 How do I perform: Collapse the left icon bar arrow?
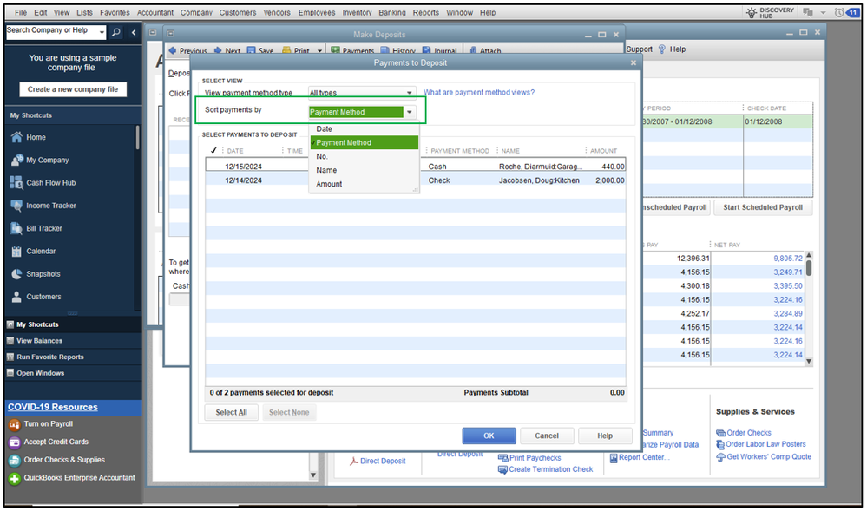click(x=134, y=32)
